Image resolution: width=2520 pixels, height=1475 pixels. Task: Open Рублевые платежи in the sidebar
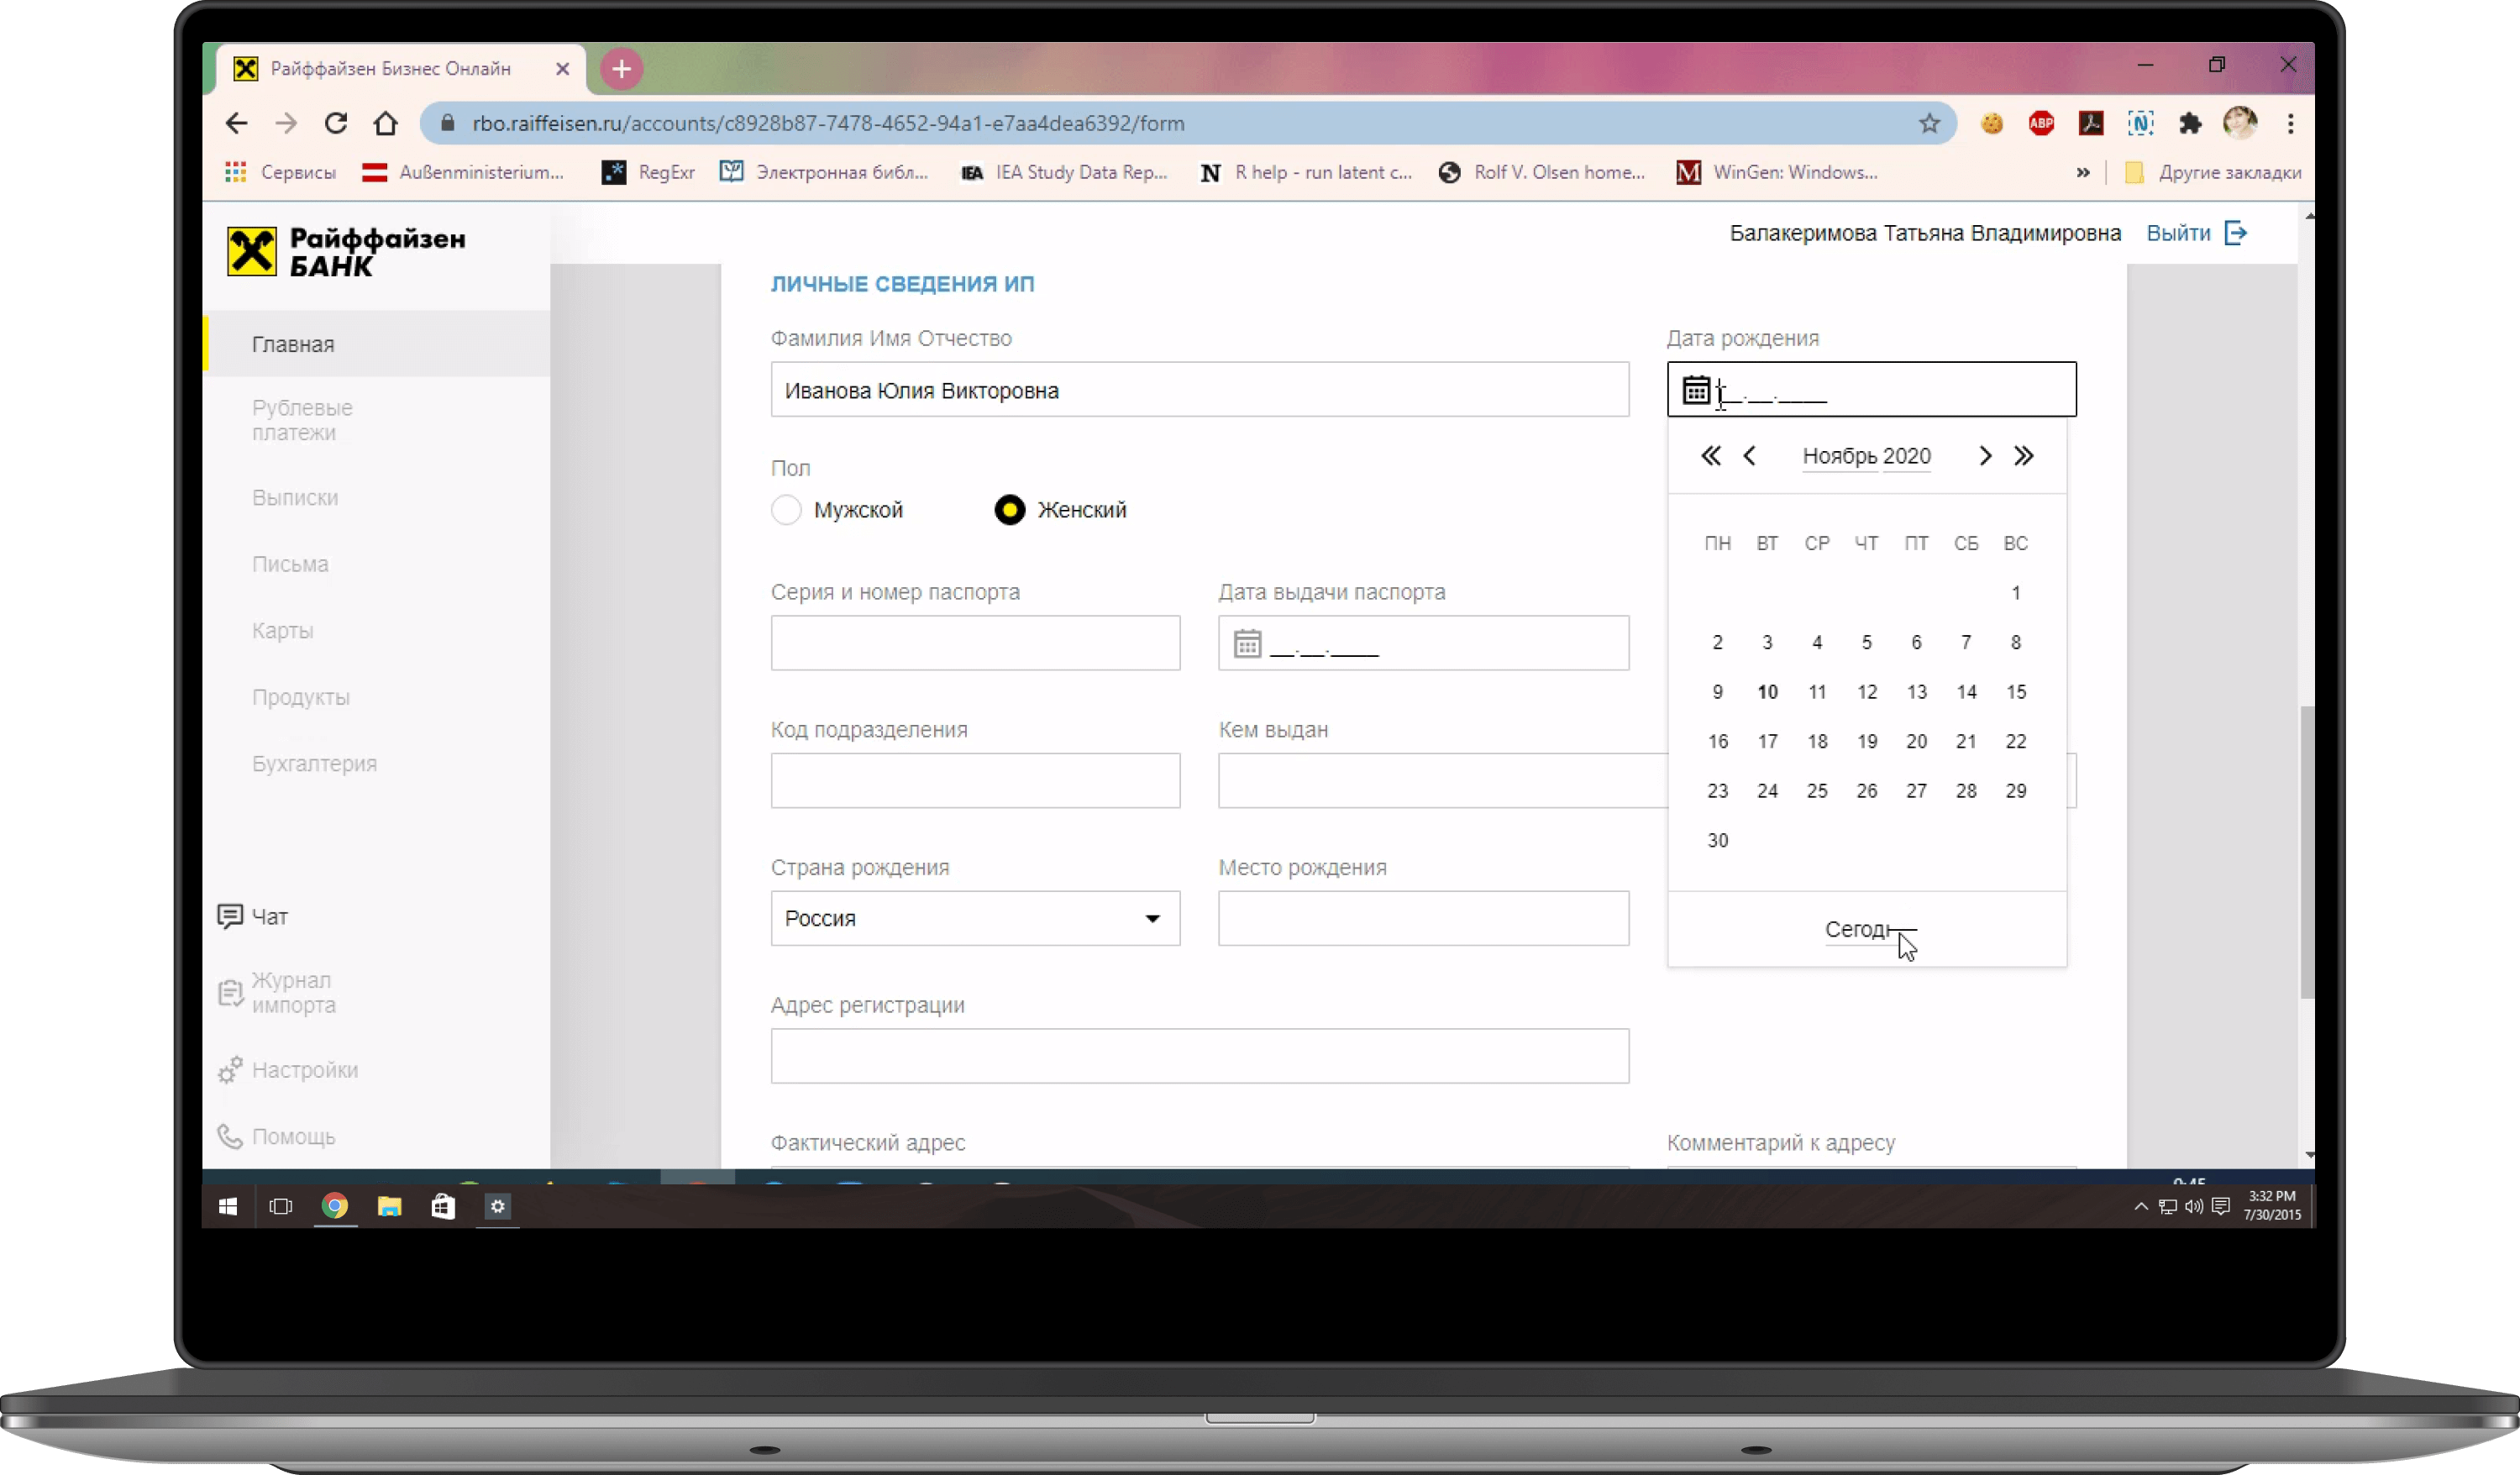pyautogui.click(x=302, y=420)
